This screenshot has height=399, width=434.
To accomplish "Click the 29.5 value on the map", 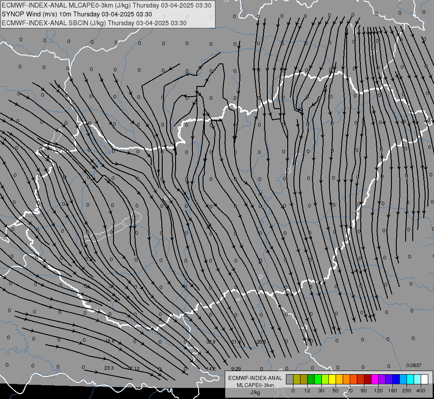I will point(261,342).
